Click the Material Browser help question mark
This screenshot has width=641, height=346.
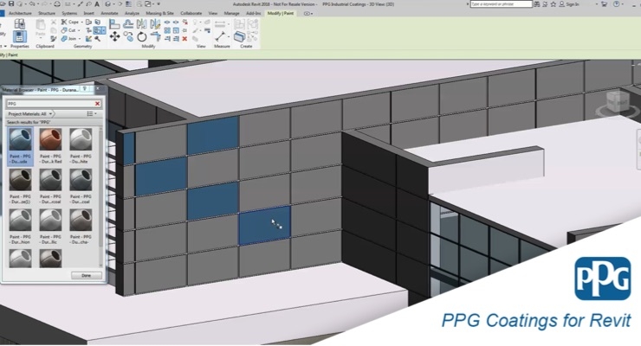[85, 88]
